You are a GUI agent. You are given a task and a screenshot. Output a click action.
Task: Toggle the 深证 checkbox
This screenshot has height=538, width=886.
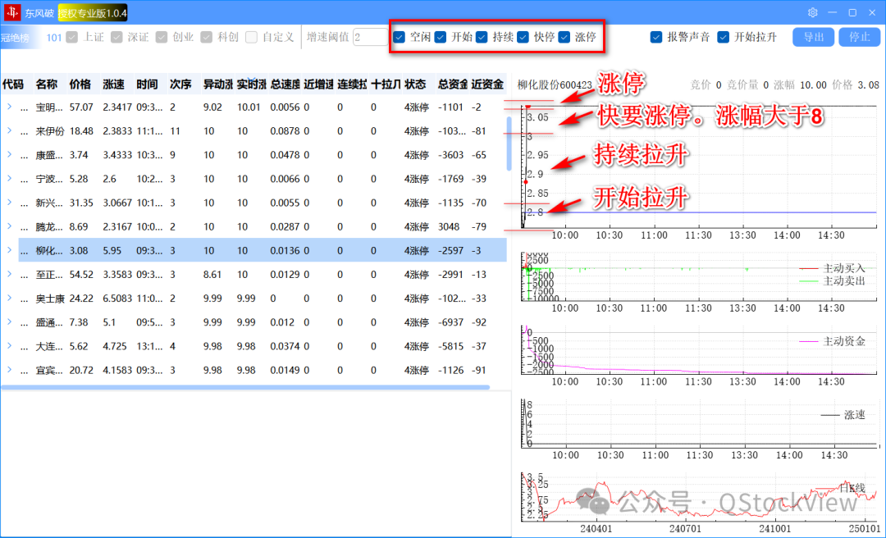pos(116,37)
